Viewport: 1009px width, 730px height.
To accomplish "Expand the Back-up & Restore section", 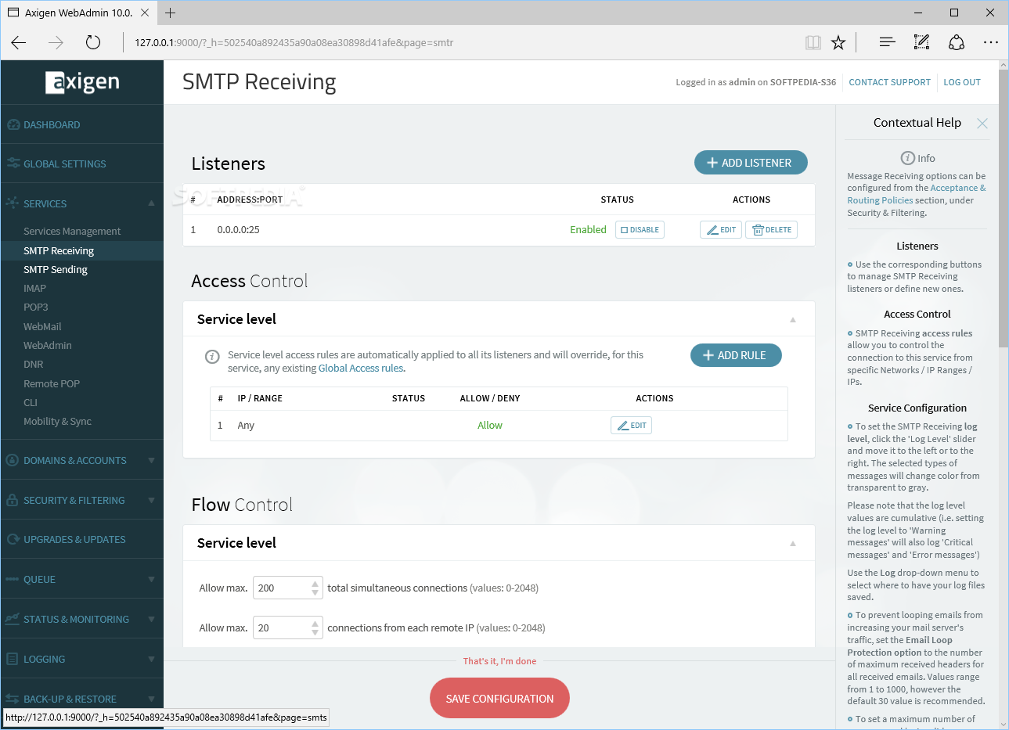I will click(x=151, y=699).
